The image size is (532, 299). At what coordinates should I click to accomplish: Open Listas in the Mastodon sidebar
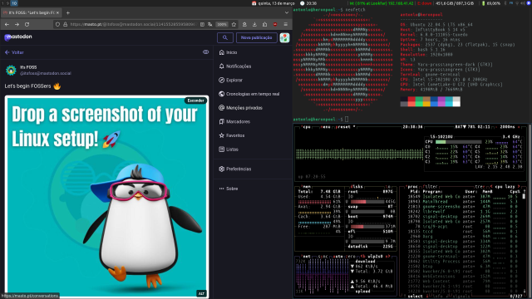point(229,149)
